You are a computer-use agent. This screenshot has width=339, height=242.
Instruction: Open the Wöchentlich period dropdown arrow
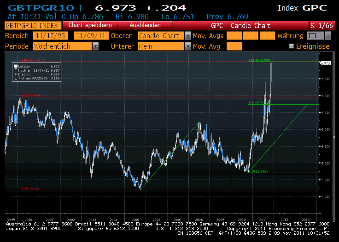tap(95, 46)
